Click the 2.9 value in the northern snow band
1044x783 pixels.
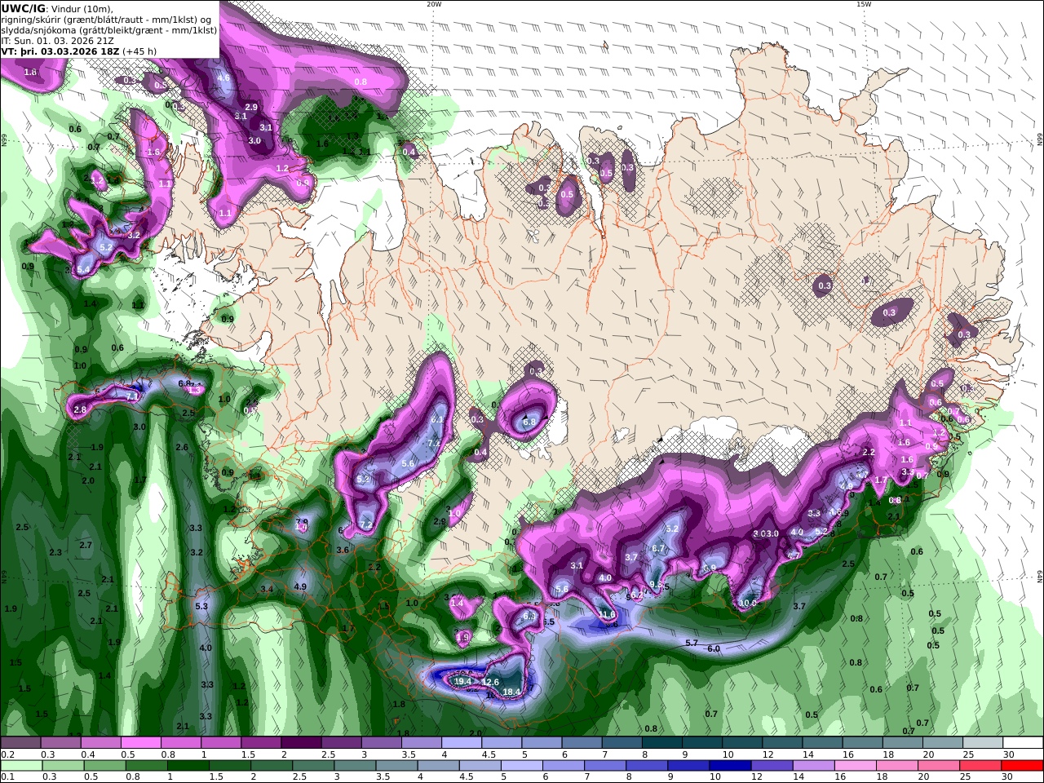[x=251, y=107]
